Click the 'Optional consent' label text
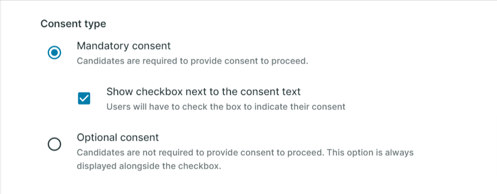This screenshot has height=194, width=497. point(118,137)
